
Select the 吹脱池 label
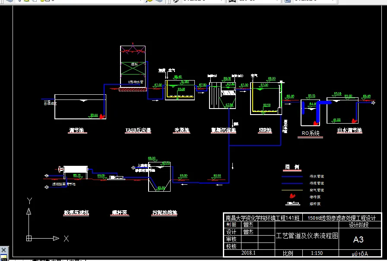(181, 130)
